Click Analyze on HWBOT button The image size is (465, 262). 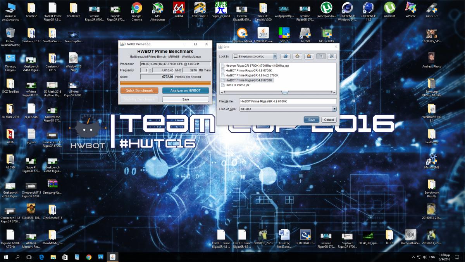[185, 90]
